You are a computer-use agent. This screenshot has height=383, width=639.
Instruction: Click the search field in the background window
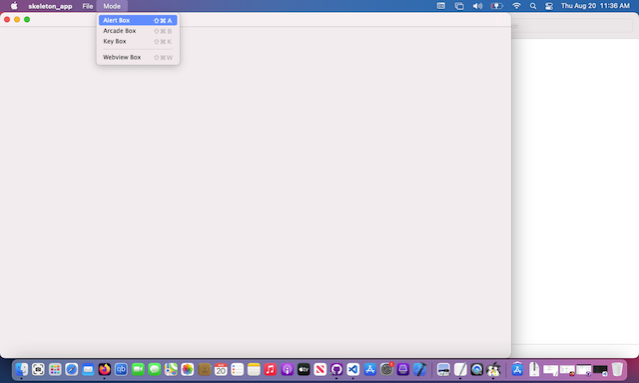click(572, 26)
